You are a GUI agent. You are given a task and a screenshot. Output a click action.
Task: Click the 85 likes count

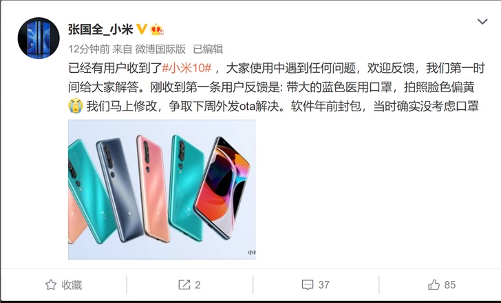450,285
